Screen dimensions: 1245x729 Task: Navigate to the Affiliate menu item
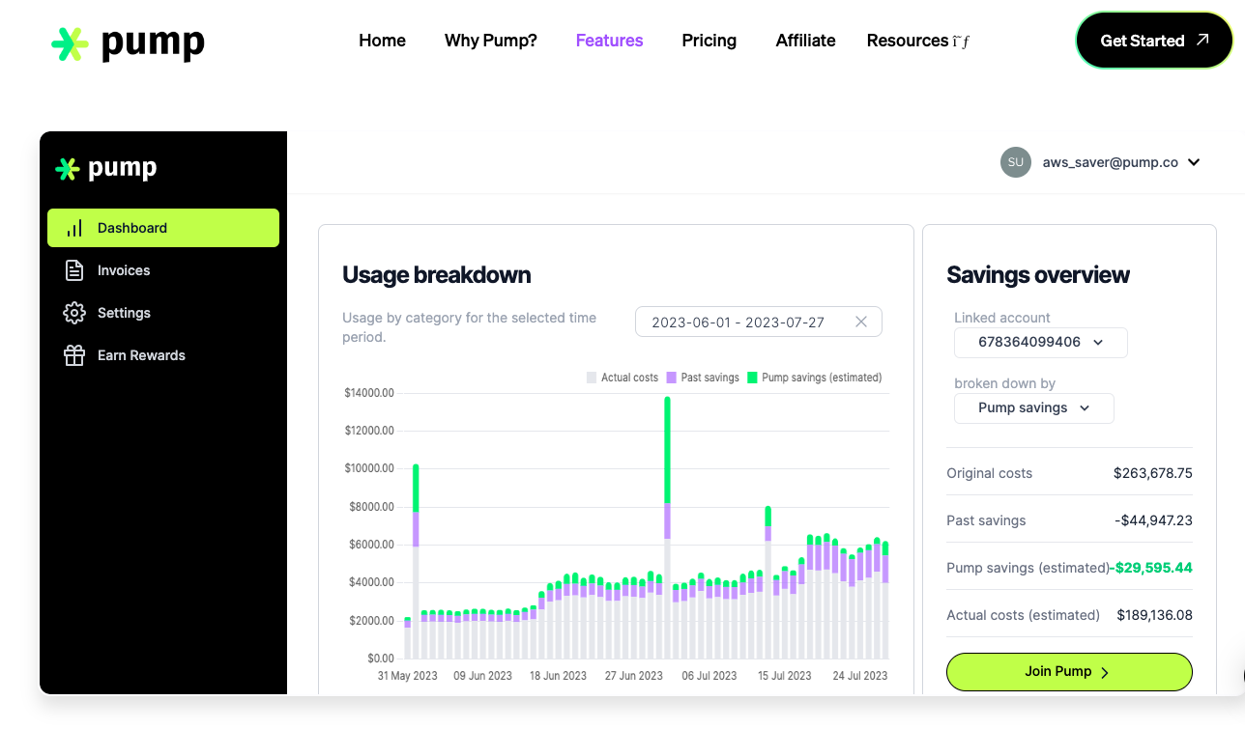[x=805, y=41]
